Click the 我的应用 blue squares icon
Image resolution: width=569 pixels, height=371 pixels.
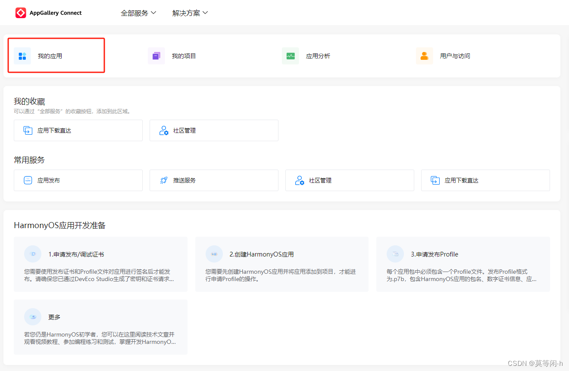[22, 56]
